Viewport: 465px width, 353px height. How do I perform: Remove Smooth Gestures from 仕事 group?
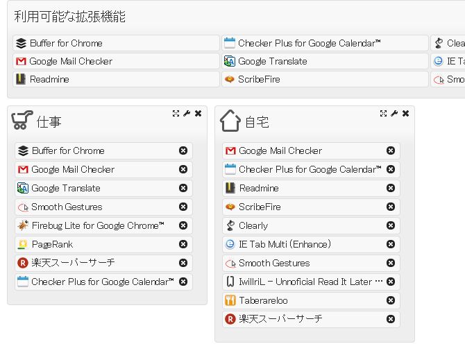point(183,207)
